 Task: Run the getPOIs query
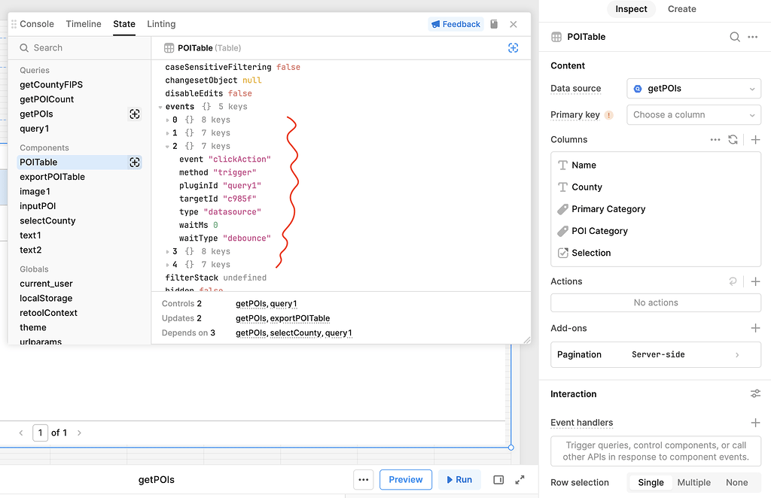pos(459,480)
